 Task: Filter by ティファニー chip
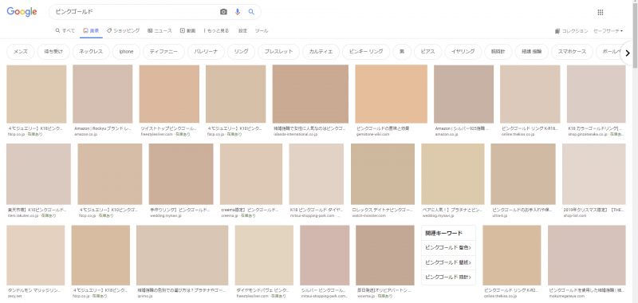tap(163, 52)
